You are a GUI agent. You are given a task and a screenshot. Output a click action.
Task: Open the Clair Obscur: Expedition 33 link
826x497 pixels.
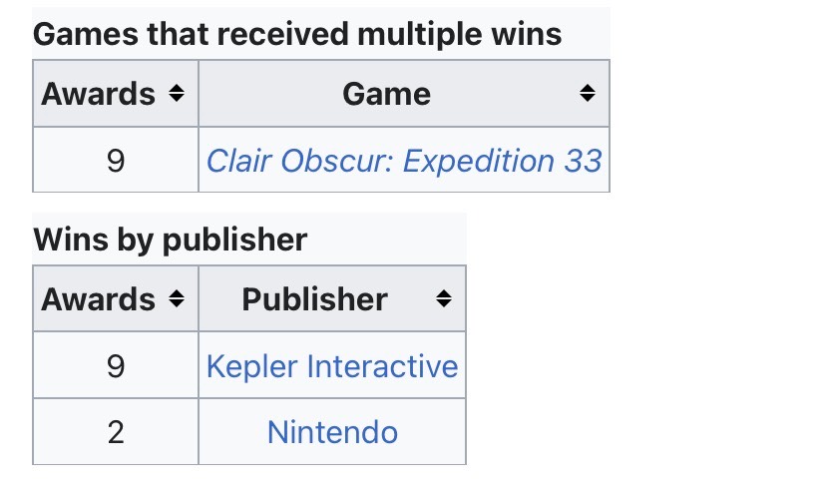coord(403,161)
